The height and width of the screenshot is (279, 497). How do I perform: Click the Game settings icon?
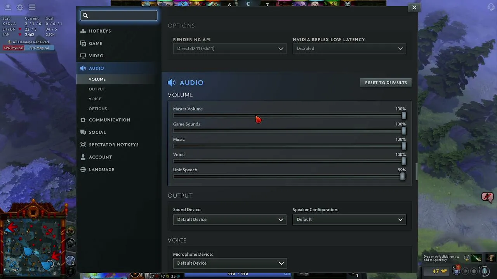pyautogui.click(x=83, y=43)
